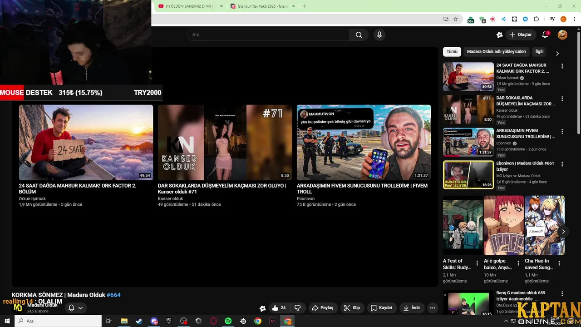Screen dimensions: 581x327
Task: Open options for 'A Test of Skills' short
Action: 477,263
